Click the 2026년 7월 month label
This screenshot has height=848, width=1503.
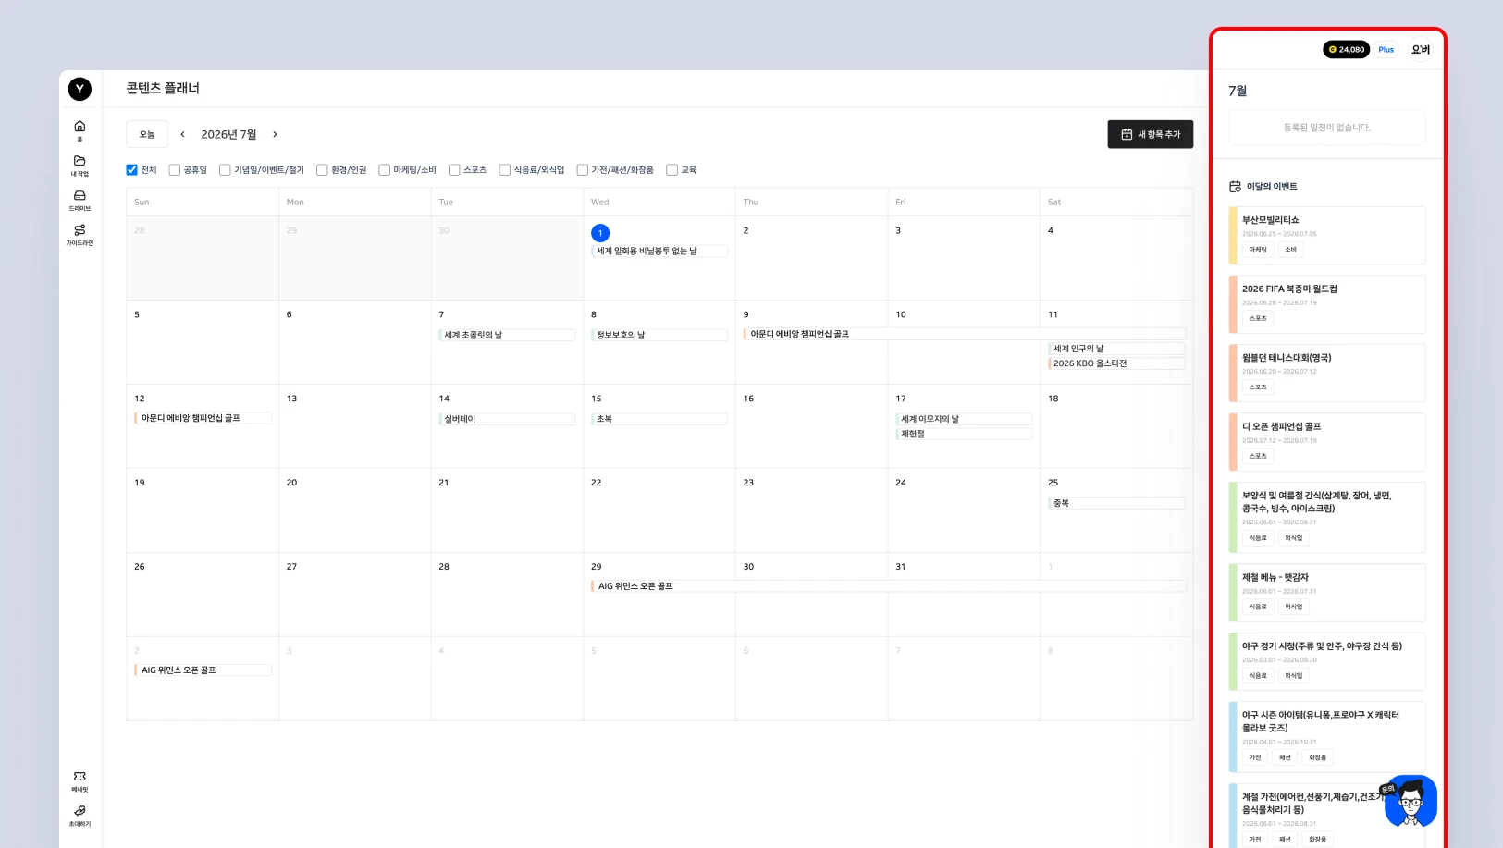[x=228, y=134]
